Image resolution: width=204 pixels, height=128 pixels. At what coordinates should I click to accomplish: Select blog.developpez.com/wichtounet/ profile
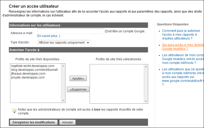(35, 70)
